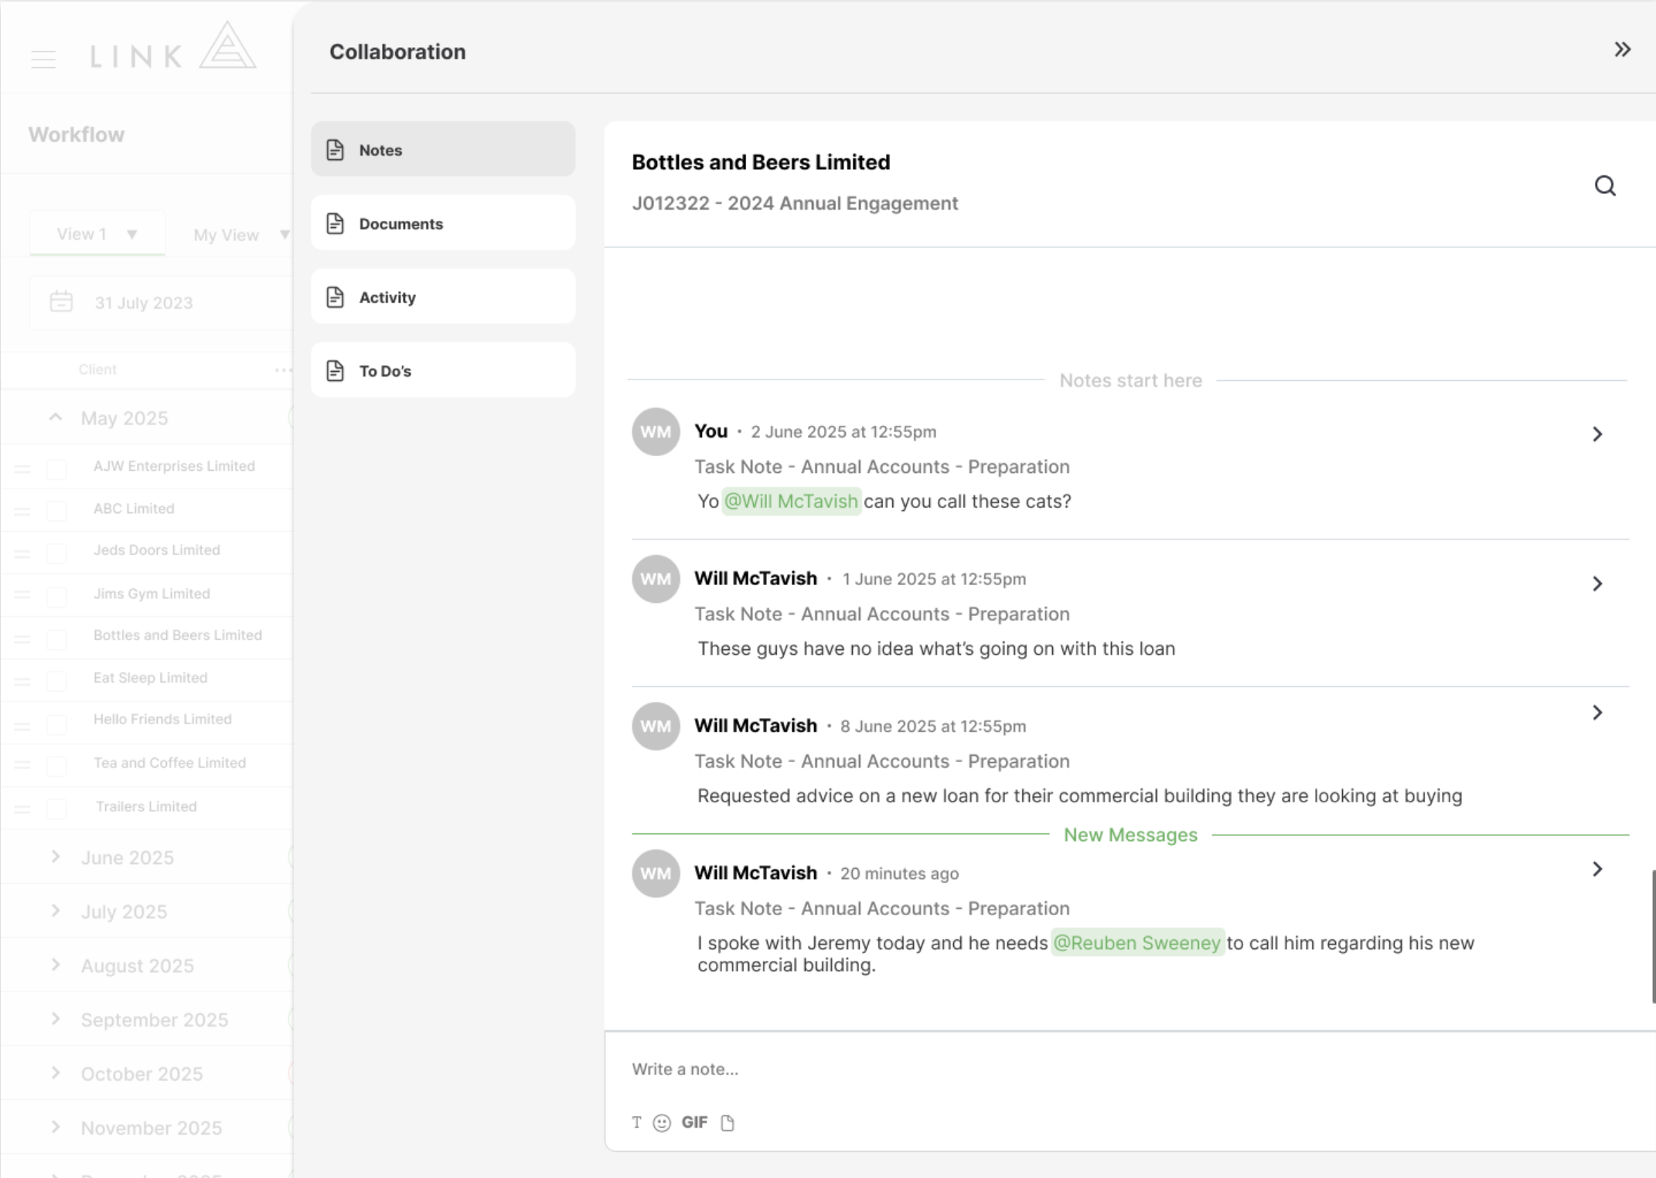Viewport: 1656px width, 1178px height.
Task: Switch to the Notes tab
Action: [443, 149]
